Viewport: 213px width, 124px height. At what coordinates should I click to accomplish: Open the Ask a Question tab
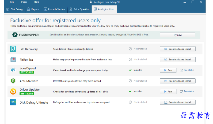pyautogui.click(x=79, y=9)
